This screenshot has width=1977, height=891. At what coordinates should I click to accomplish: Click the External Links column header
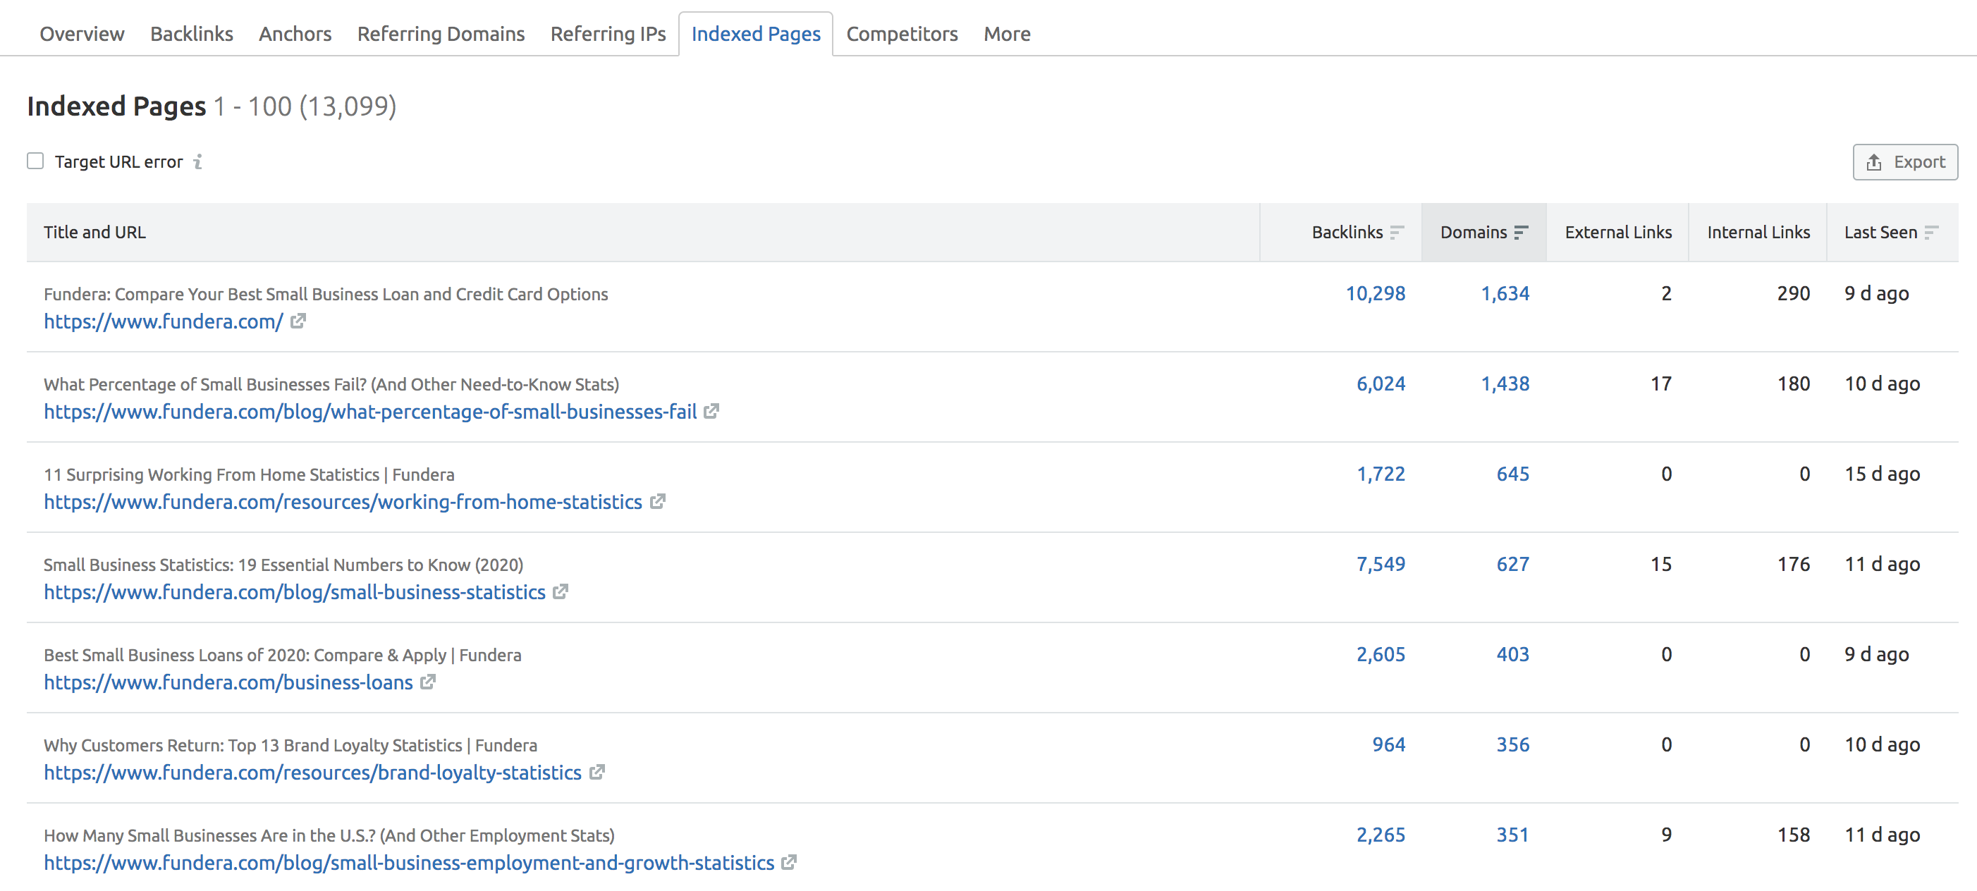click(1618, 233)
